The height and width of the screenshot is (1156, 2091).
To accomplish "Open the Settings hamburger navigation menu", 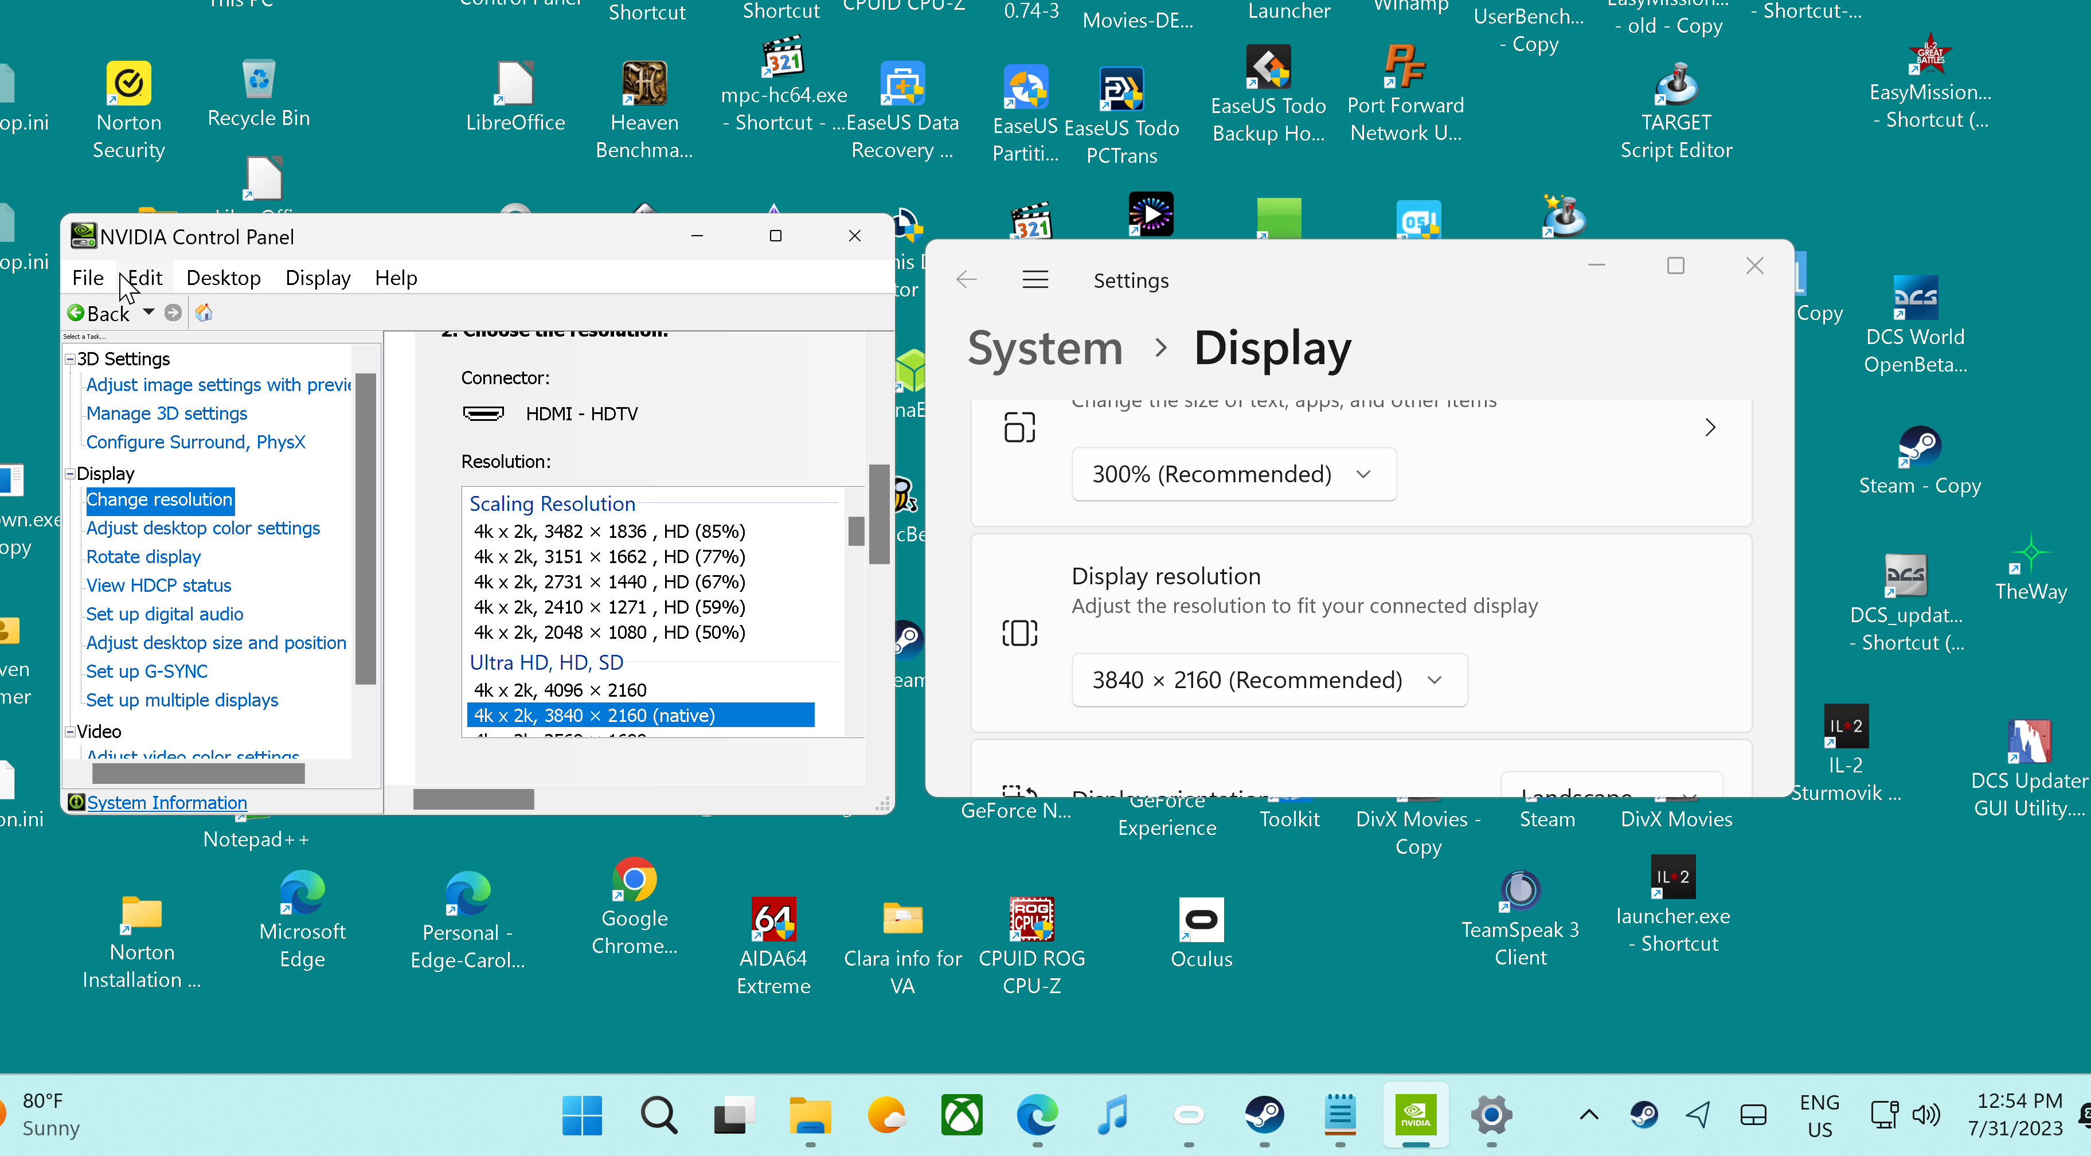I will pyautogui.click(x=1035, y=280).
